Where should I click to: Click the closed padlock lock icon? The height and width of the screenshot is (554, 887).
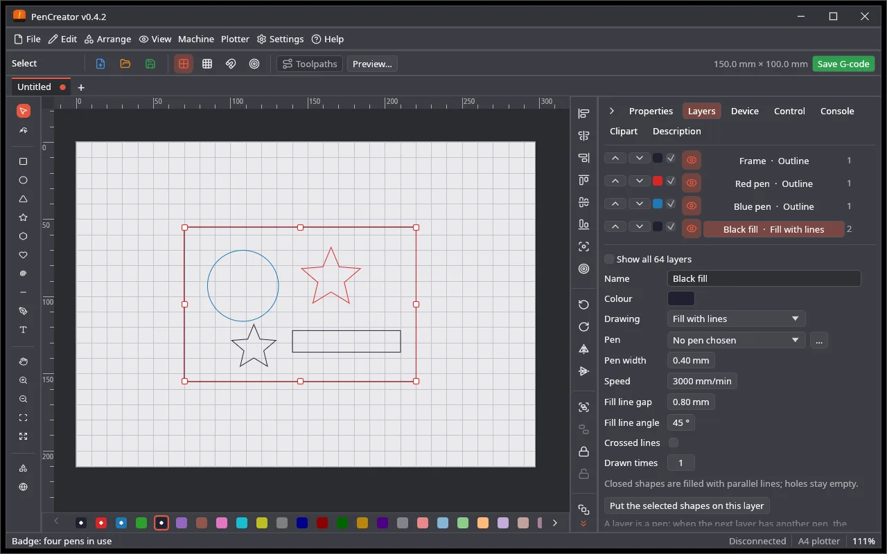click(x=583, y=452)
